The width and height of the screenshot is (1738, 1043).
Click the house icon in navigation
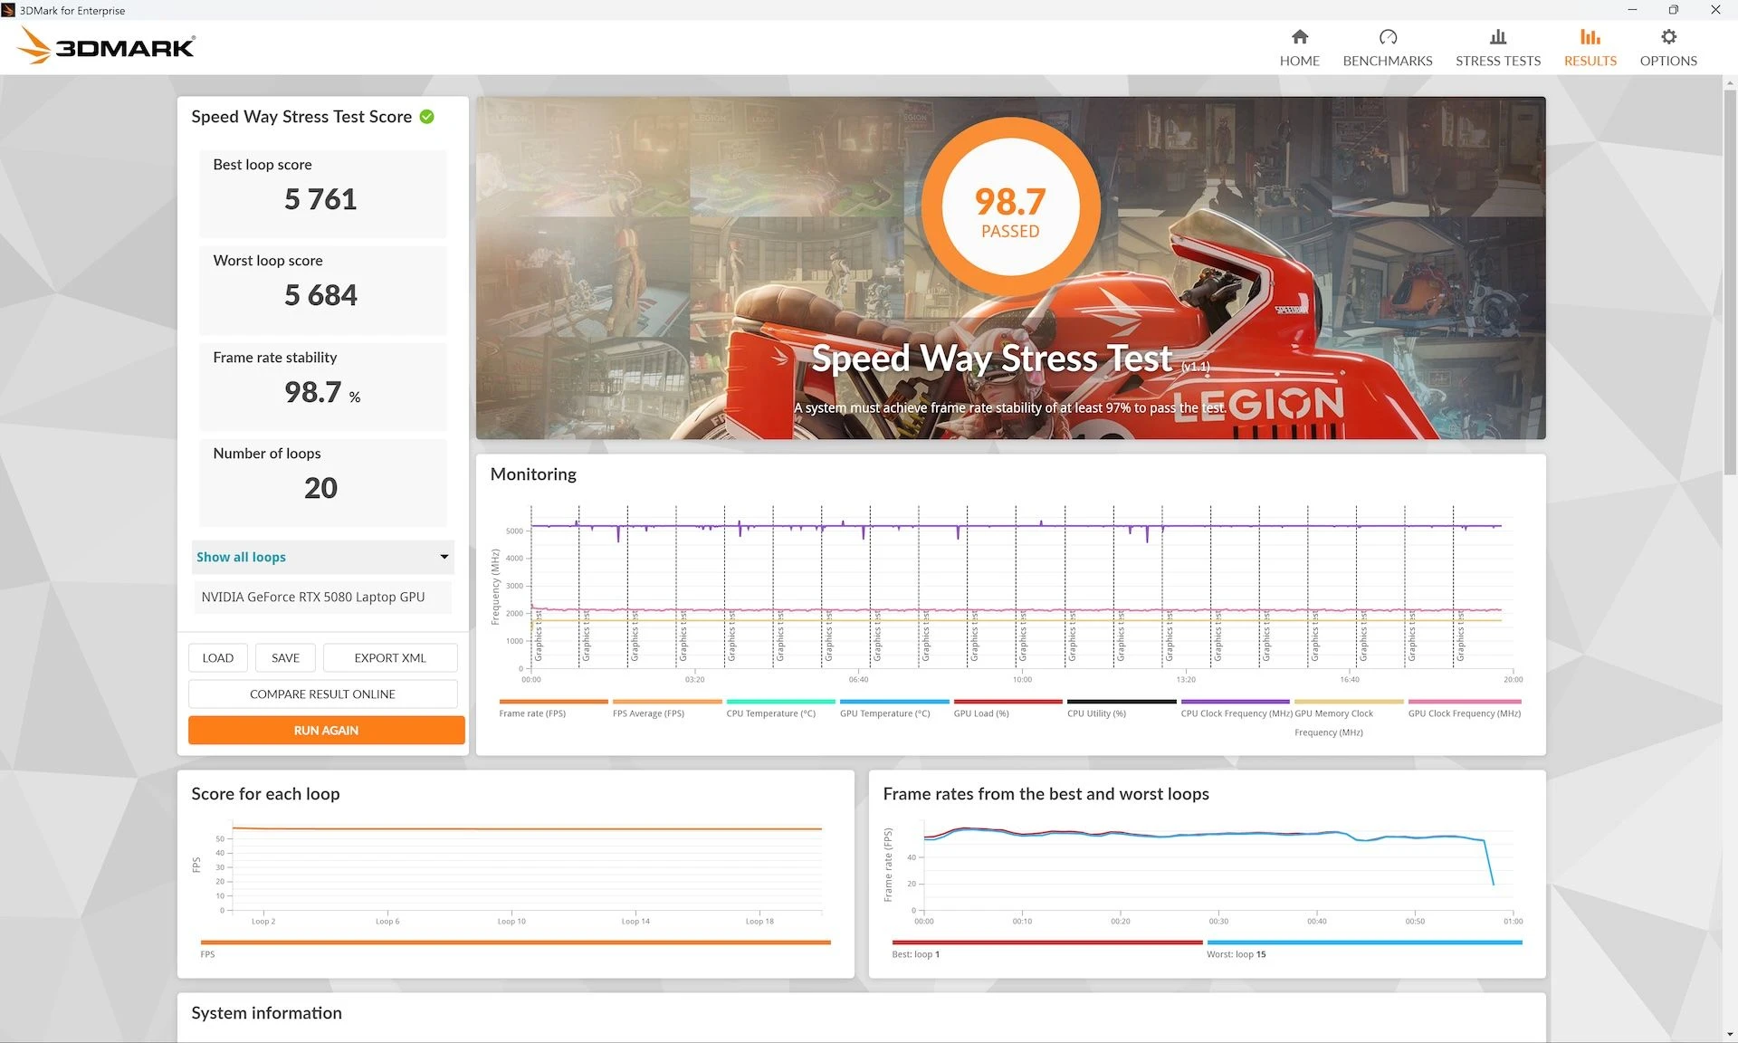coord(1300,37)
